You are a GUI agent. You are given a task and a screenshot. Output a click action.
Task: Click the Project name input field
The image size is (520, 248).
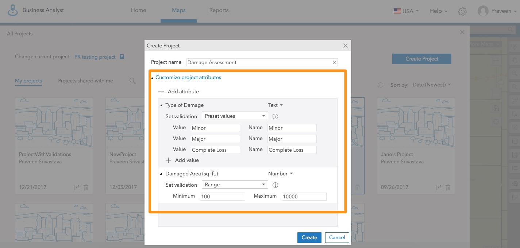[x=262, y=62]
